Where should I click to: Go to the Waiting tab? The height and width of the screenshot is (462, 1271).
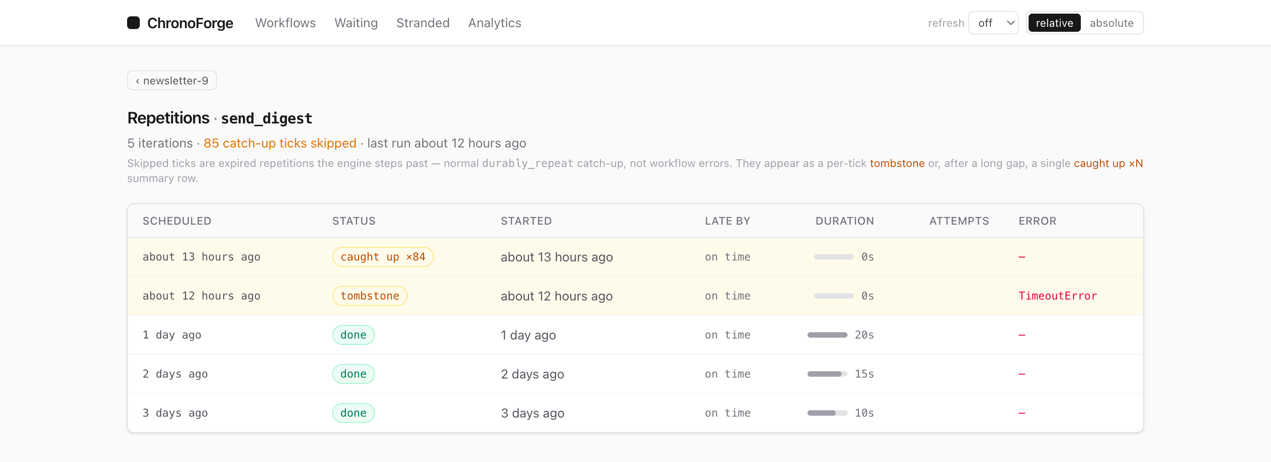pyautogui.click(x=356, y=23)
